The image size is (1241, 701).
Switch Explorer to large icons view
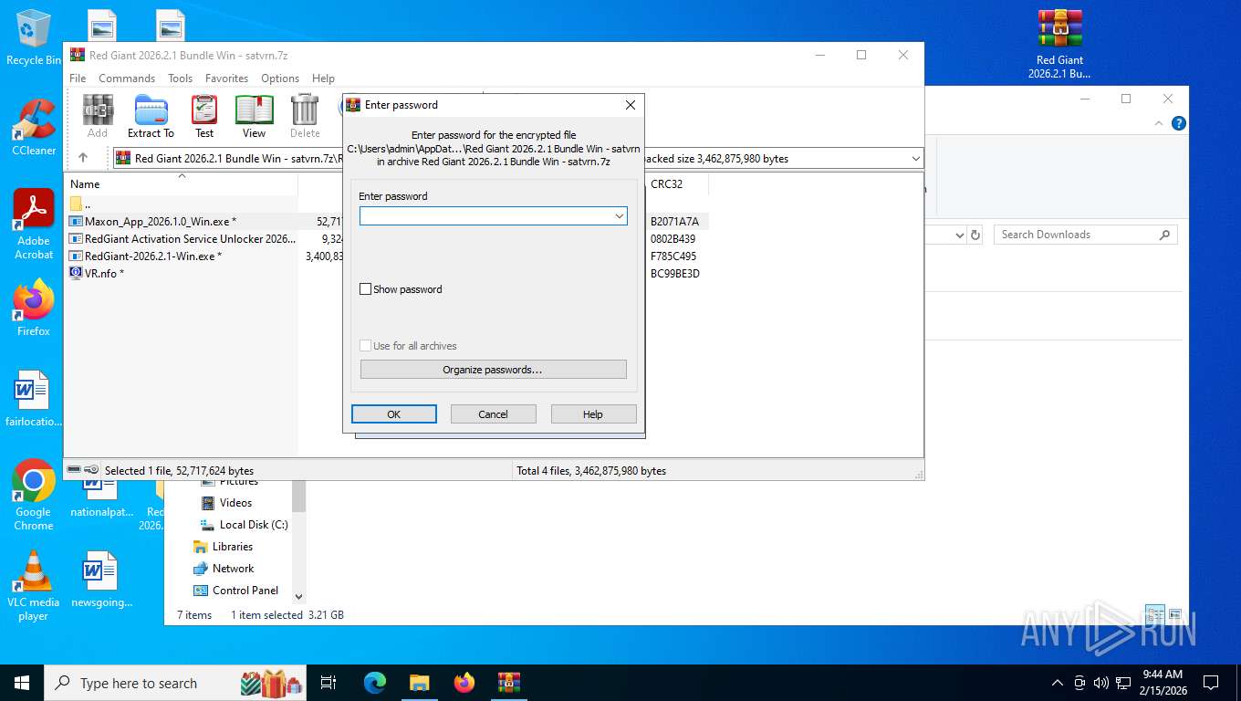(x=1175, y=614)
